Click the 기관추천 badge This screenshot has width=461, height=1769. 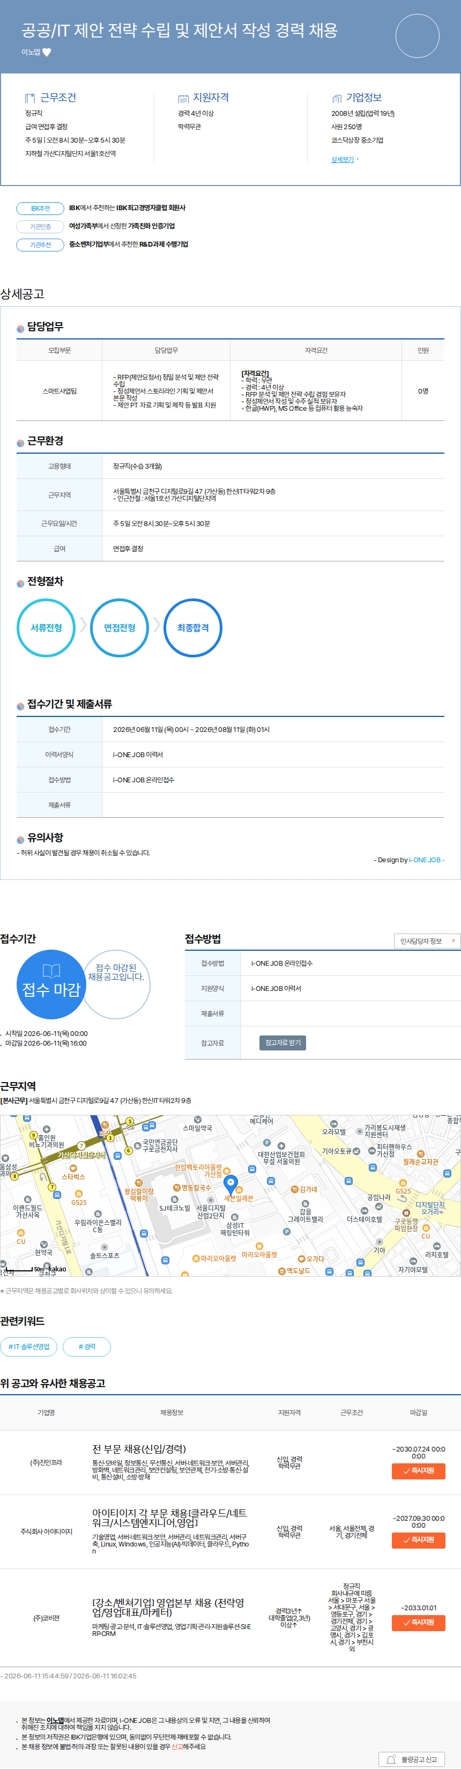(x=41, y=245)
